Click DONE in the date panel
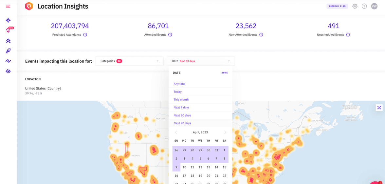This screenshot has height=184, width=385. tap(225, 73)
